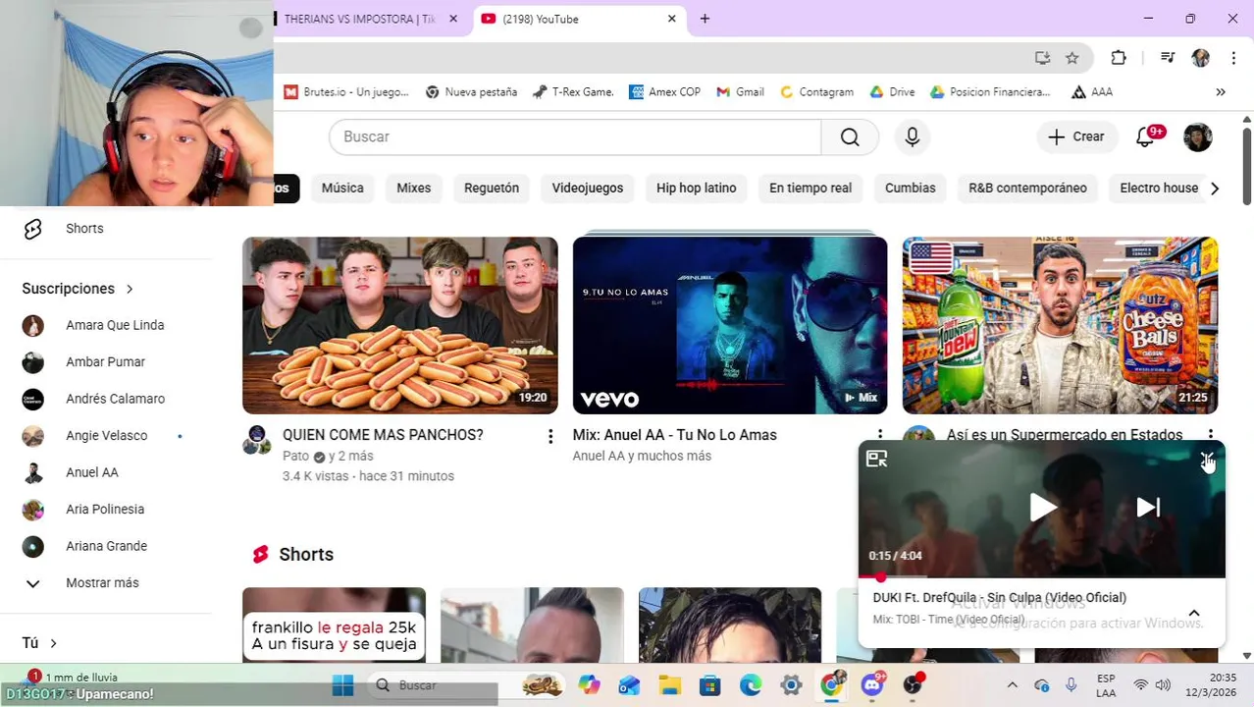Show hidden system tray icons

1012,685
